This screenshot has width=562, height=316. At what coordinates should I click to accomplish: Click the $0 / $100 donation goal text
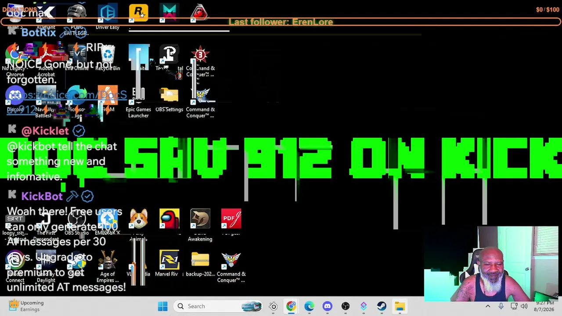(548, 10)
